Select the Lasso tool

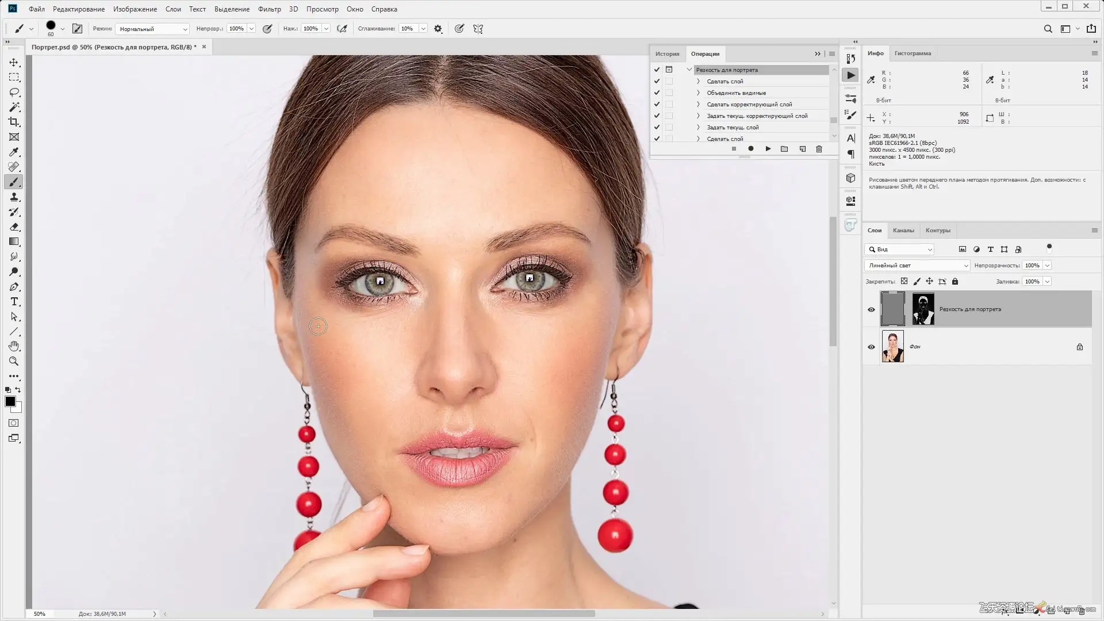pyautogui.click(x=14, y=92)
